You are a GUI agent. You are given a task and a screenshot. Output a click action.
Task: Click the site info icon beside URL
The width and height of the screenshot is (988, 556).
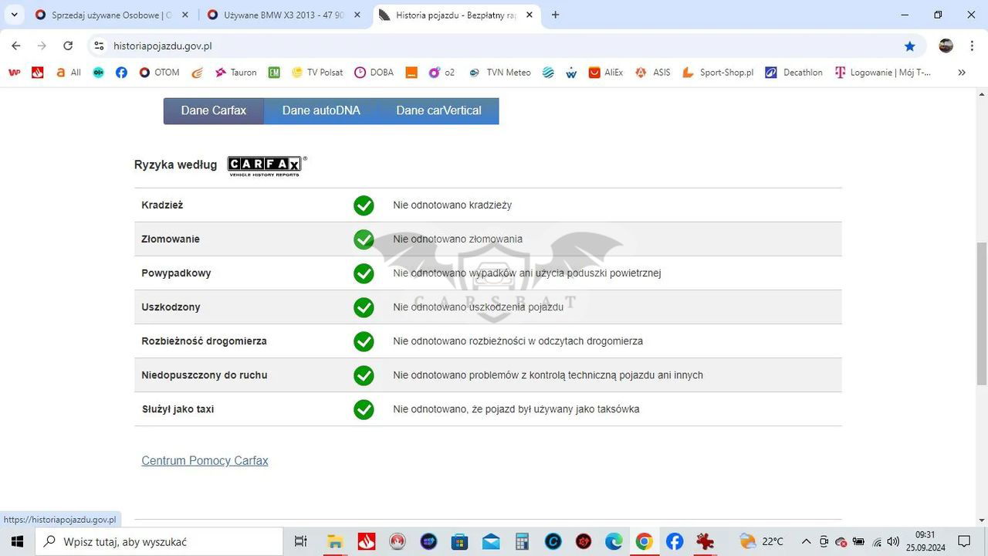(x=99, y=46)
